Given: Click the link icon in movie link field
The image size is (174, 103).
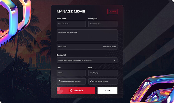Looking at the screenshot, I should coord(91,81).
